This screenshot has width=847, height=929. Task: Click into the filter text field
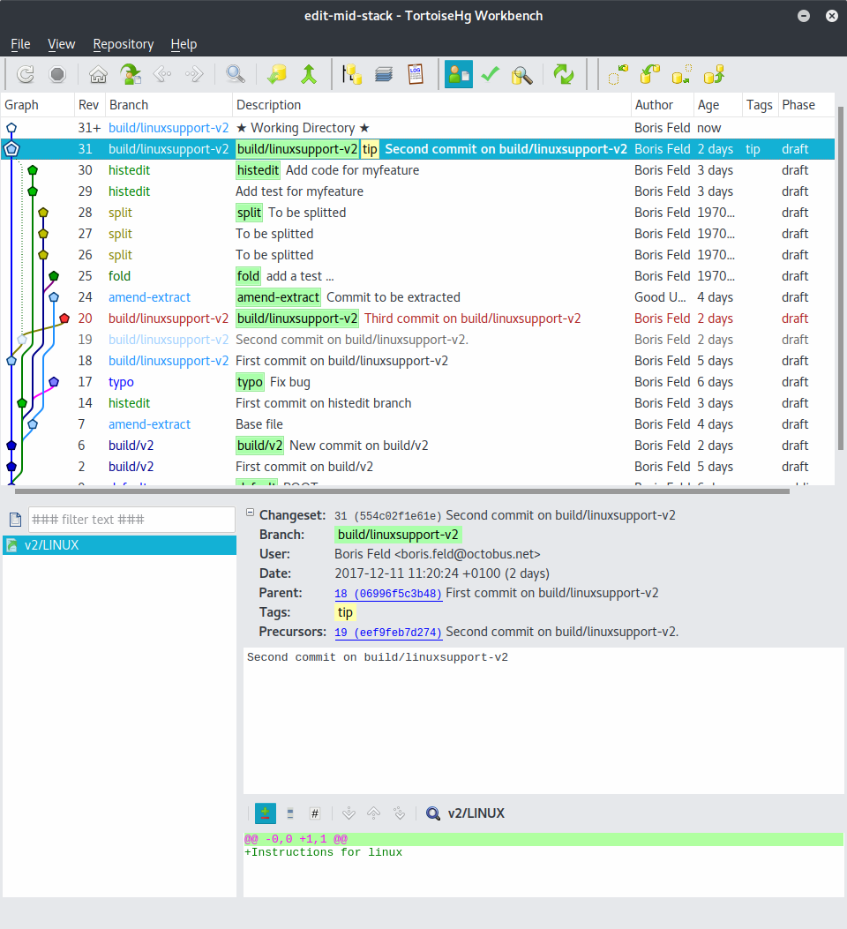point(131,520)
